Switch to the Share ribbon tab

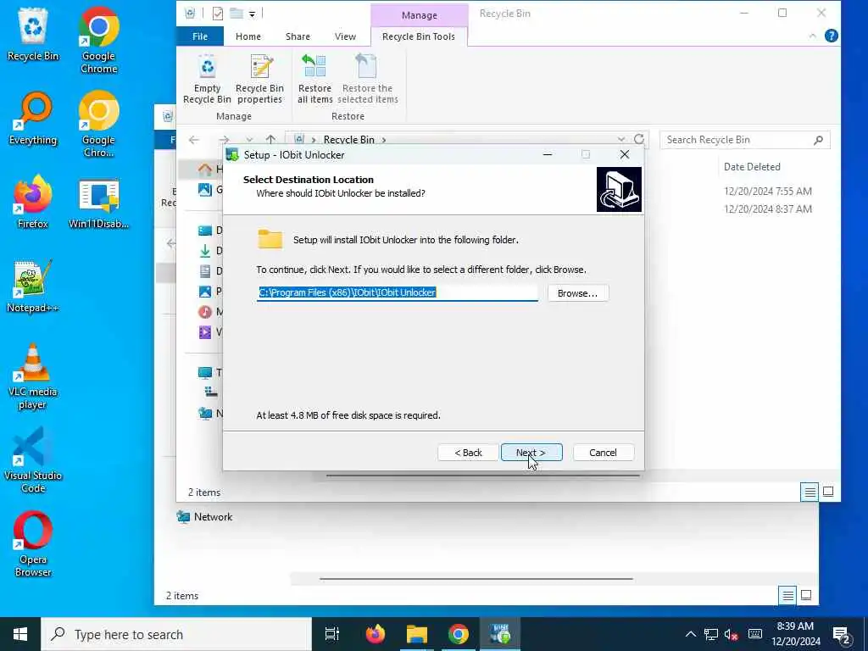pos(298,36)
